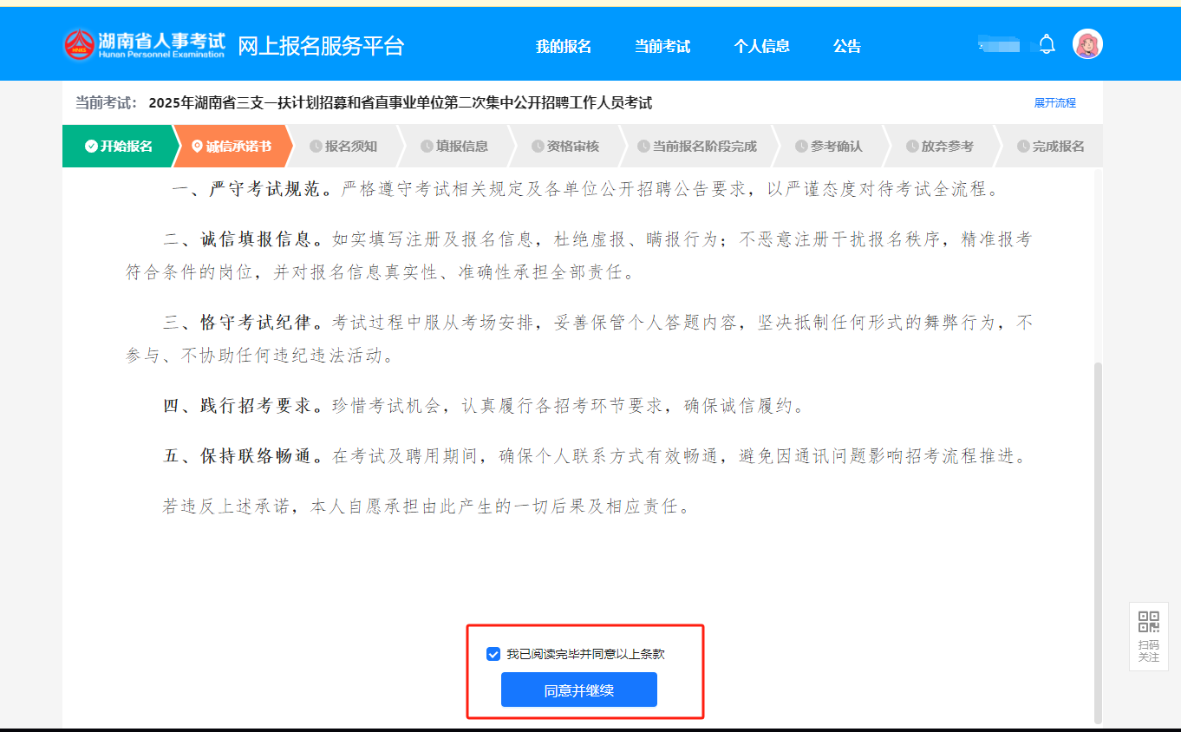This screenshot has width=1181, height=732.
Task: Click the blurred username next to the bell
Action: click(x=1000, y=45)
